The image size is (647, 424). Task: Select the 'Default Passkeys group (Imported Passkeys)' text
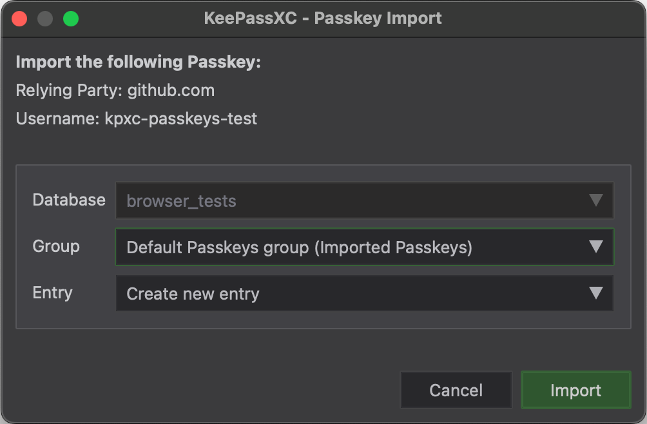[299, 247]
